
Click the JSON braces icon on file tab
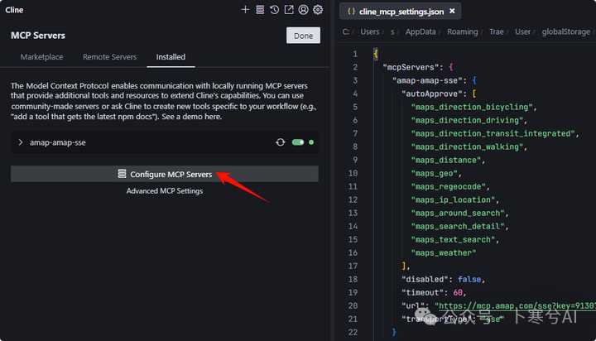pos(351,12)
